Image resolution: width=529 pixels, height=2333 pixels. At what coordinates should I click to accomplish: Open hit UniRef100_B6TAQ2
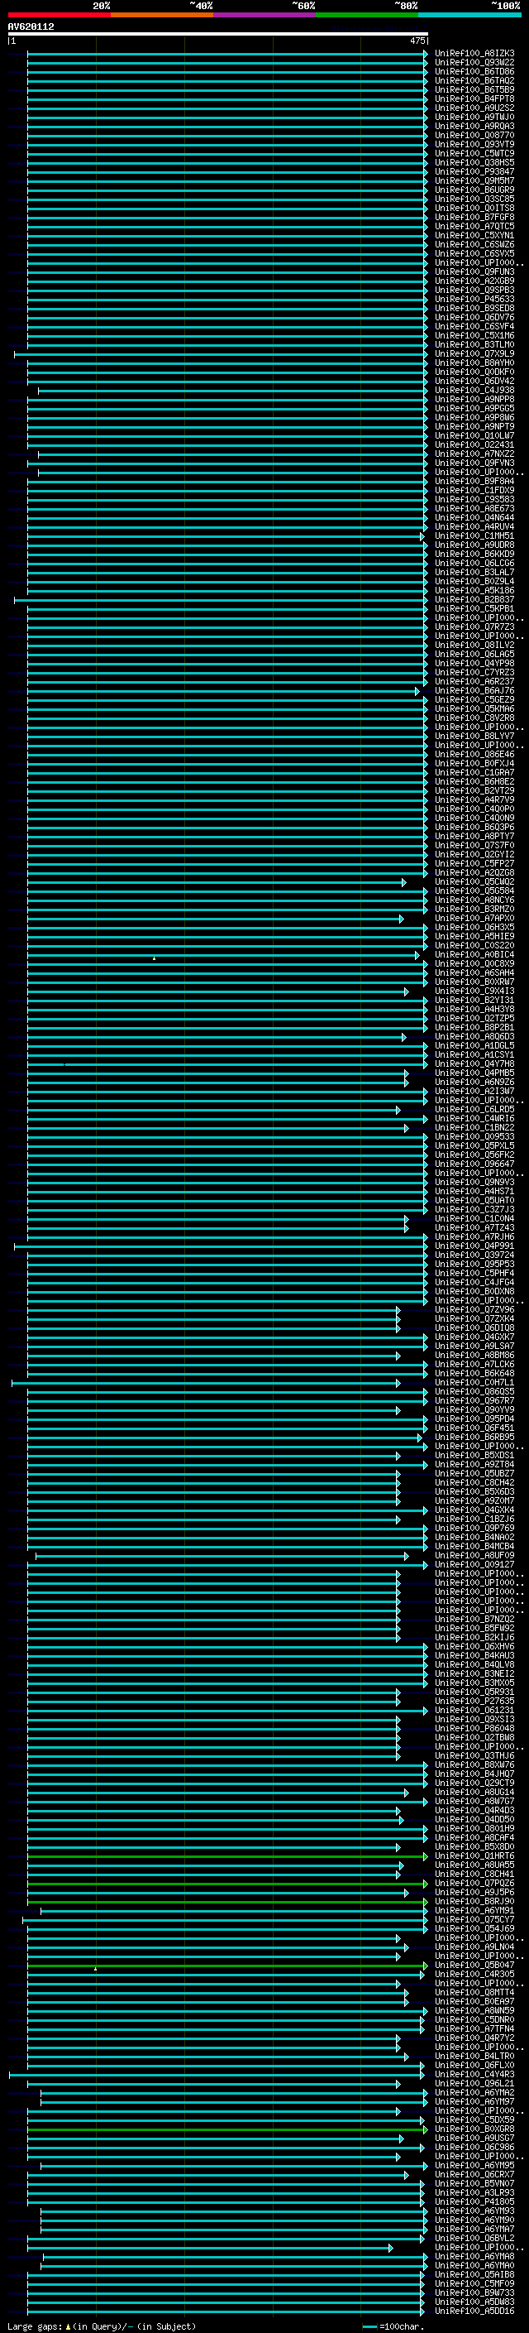(474, 80)
